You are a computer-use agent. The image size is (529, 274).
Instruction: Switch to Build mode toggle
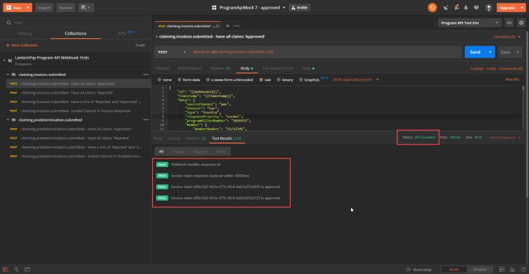454,269
